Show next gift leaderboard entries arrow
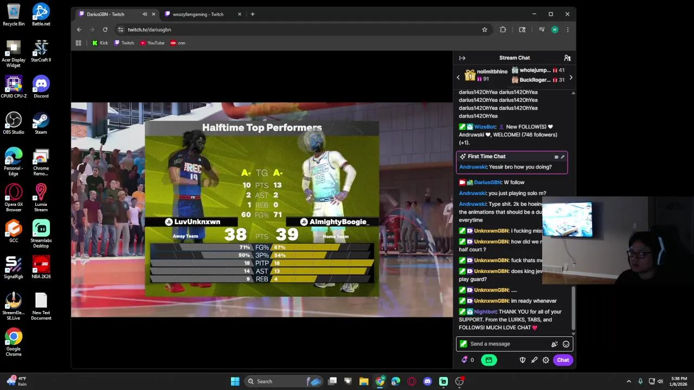694x390 pixels. [571, 77]
